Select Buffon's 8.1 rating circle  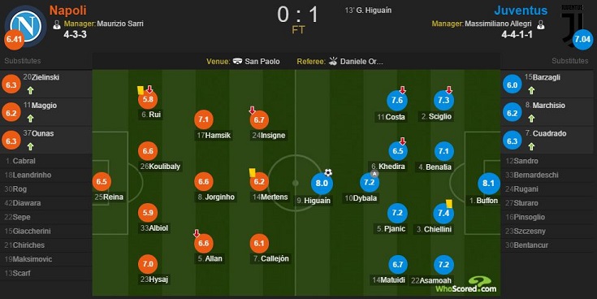(x=488, y=183)
